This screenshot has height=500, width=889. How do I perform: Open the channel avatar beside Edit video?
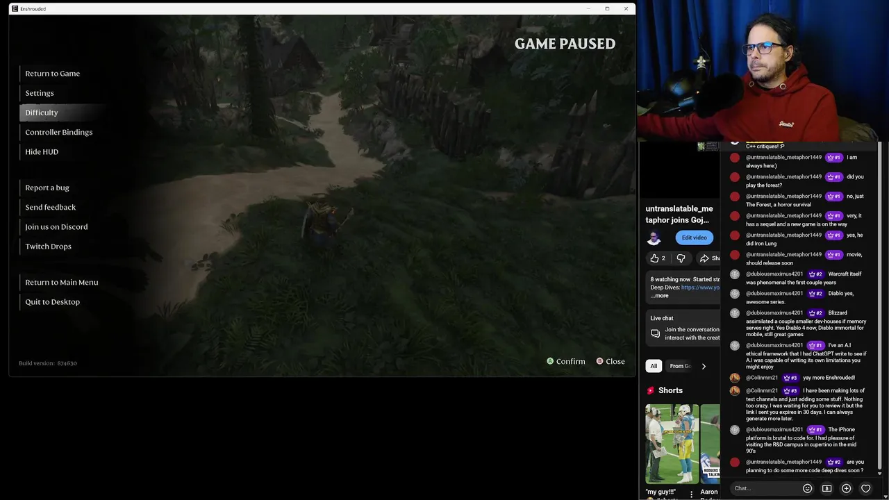(x=654, y=237)
